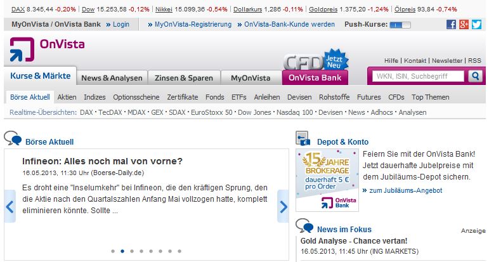Image resolution: width=489 pixels, height=262 pixels.
Task: Click the Nikkei ticker link
Action: (x=164, y=10)
